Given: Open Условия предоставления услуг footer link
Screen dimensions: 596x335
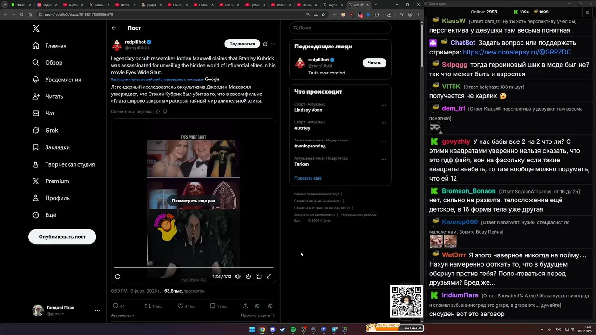Looking at the screenshot, I should pos(317,194).
